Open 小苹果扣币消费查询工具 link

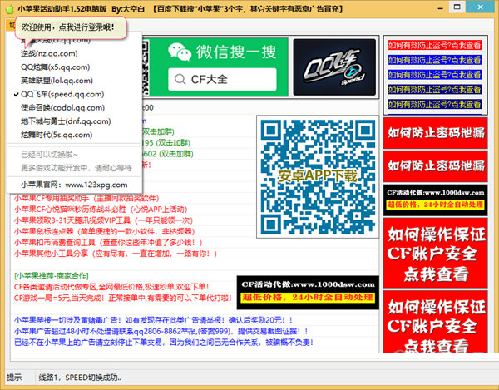[108, 243]
